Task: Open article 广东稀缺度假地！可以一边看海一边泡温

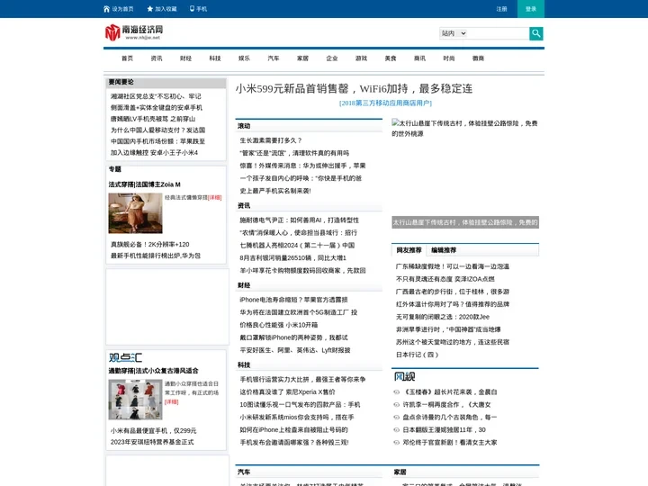Action: click(x=453, y=266)
